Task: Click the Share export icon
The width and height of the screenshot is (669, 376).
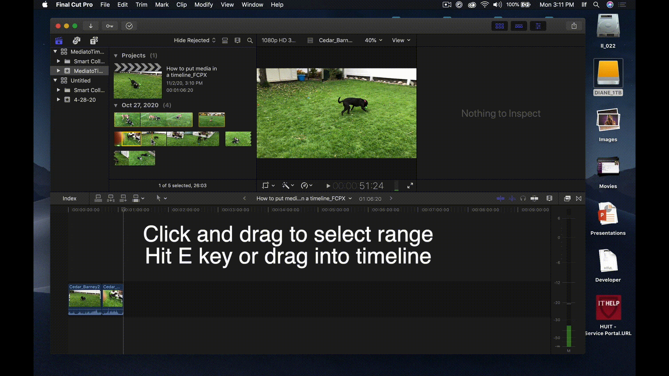Action: pyautogui.click(x=574, y=26)
